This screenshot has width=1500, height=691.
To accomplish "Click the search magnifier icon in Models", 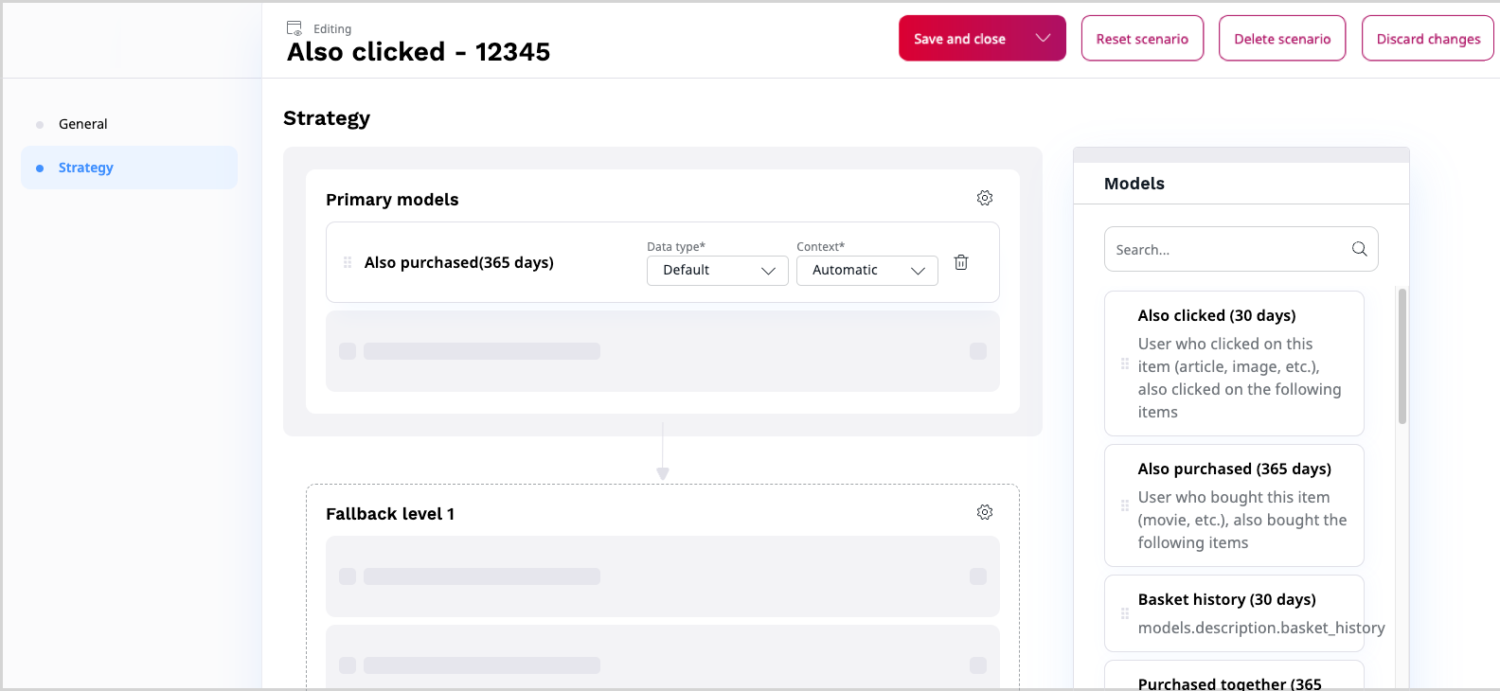I will point(1359,249).
